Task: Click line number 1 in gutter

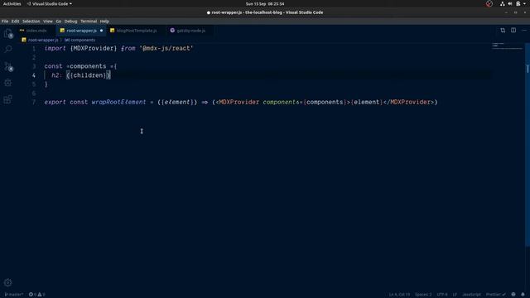Action: [x=34, y=48]
